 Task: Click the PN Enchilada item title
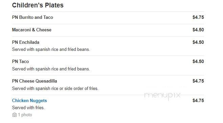[26, 42]
